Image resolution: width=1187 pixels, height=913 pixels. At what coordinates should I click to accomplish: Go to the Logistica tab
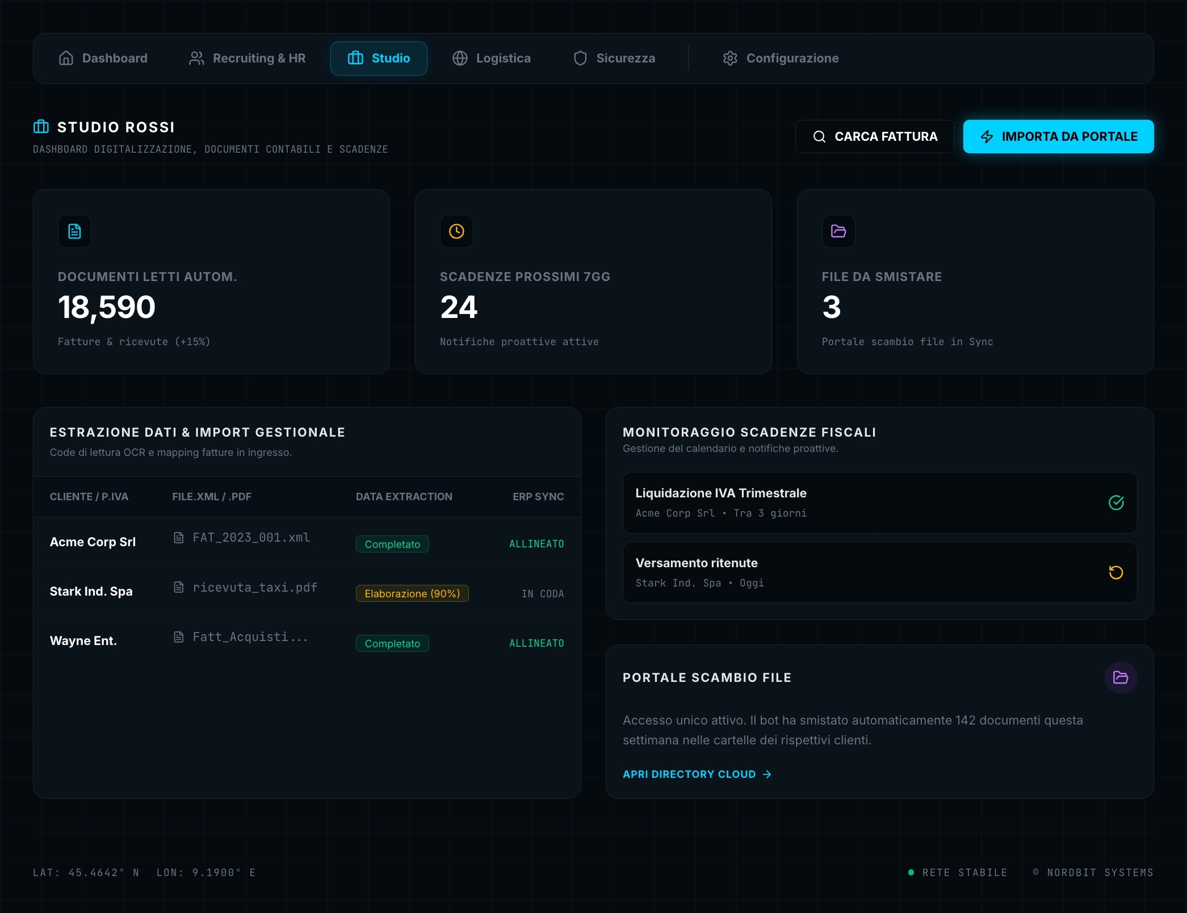tap(491, 58)
